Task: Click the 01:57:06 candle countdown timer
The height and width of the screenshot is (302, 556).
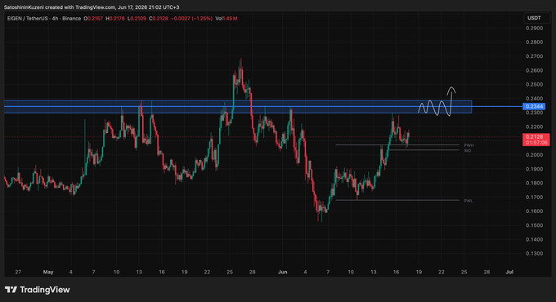Action: pos(536,143)
